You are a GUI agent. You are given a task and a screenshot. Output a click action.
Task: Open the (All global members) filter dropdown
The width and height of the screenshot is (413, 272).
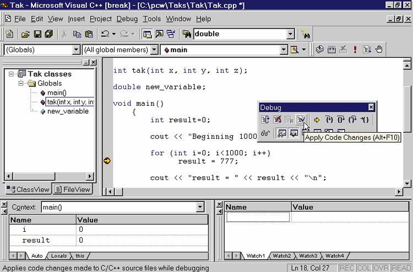point(154,50)
